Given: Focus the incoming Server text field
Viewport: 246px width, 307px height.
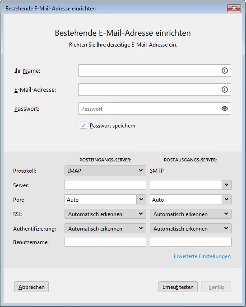Looking at the screenshot, I should [105, 185].
